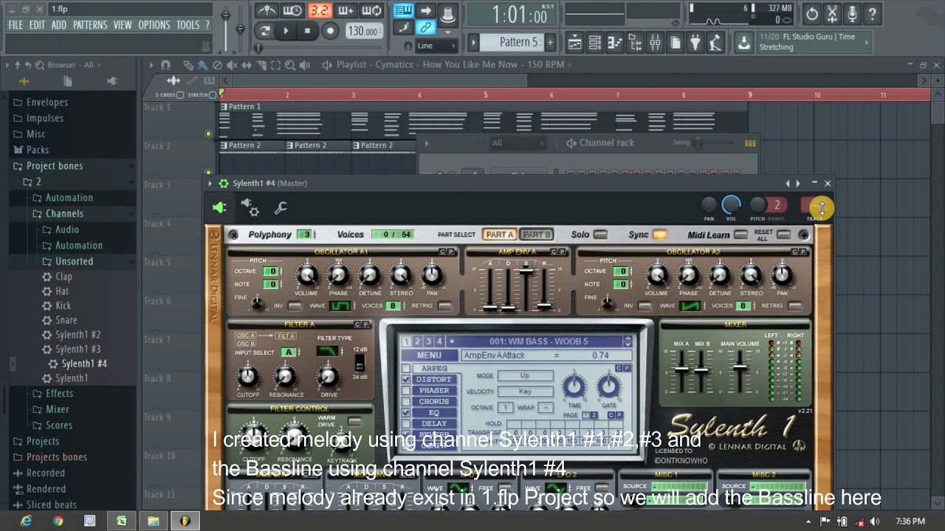This screenshot has width=945, height=531.
Task: Open the piano roll icon
Action: [614, 43]
